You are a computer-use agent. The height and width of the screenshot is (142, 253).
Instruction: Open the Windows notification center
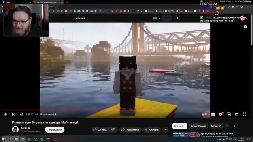[x=249, y=139]
